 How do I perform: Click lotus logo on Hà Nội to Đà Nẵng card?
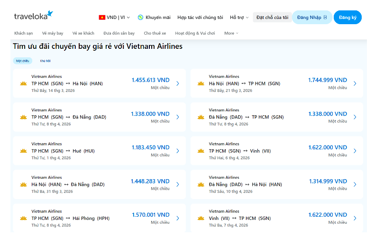coord(24,184)
